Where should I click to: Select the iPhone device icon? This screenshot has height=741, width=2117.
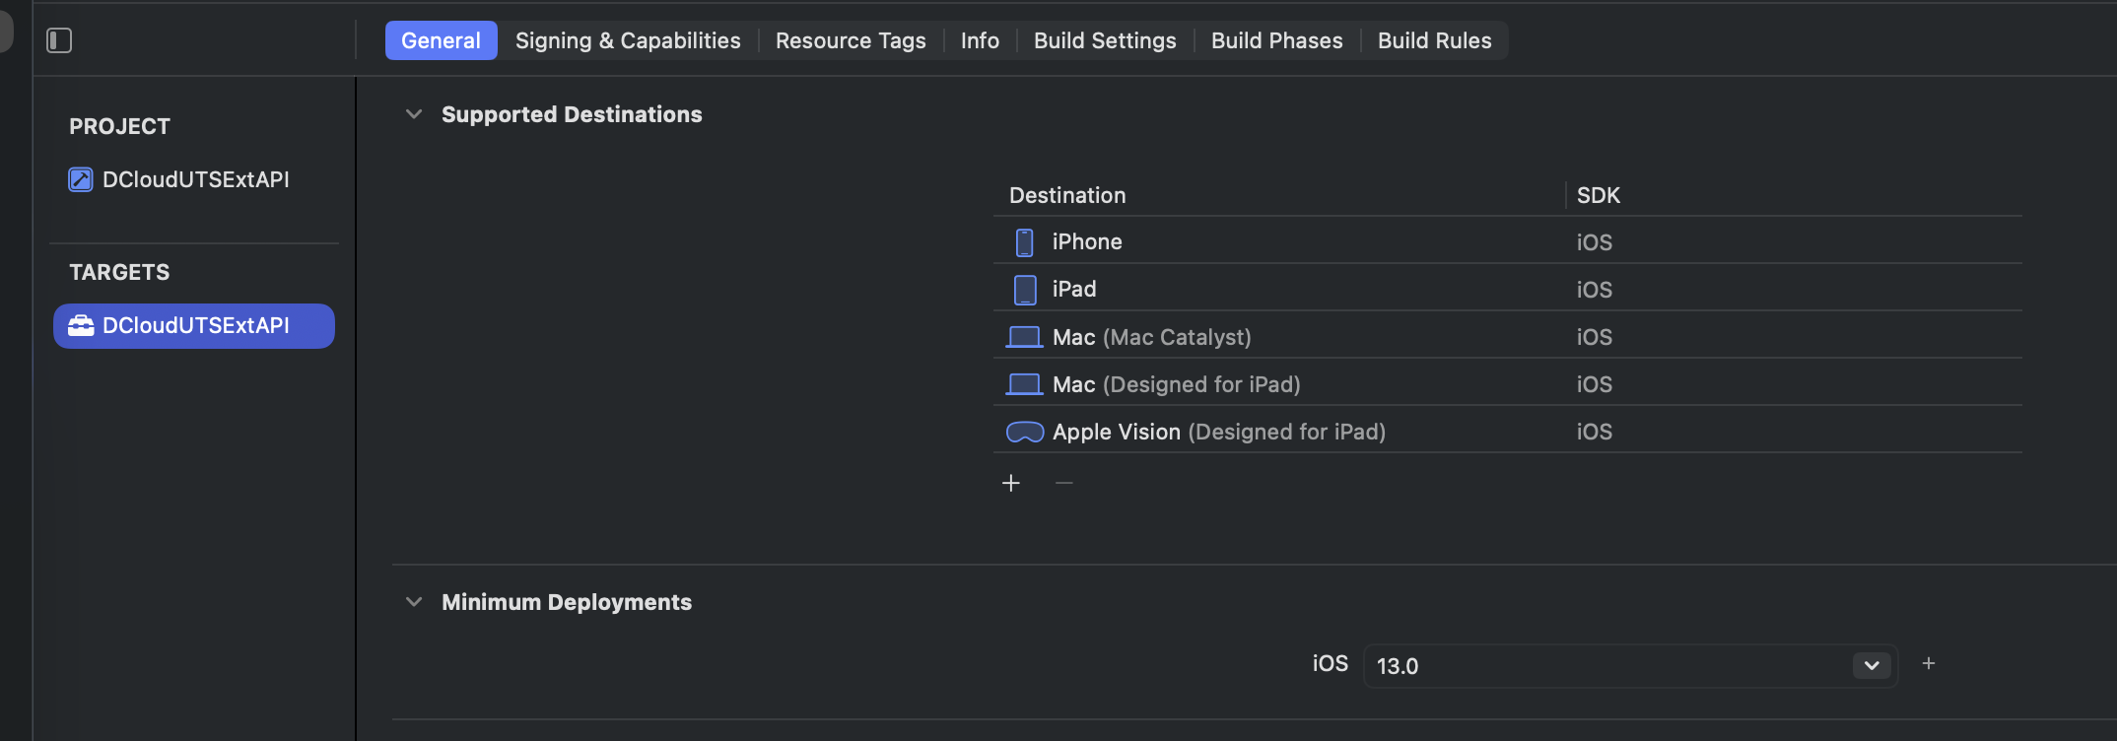click(1025, 242)
